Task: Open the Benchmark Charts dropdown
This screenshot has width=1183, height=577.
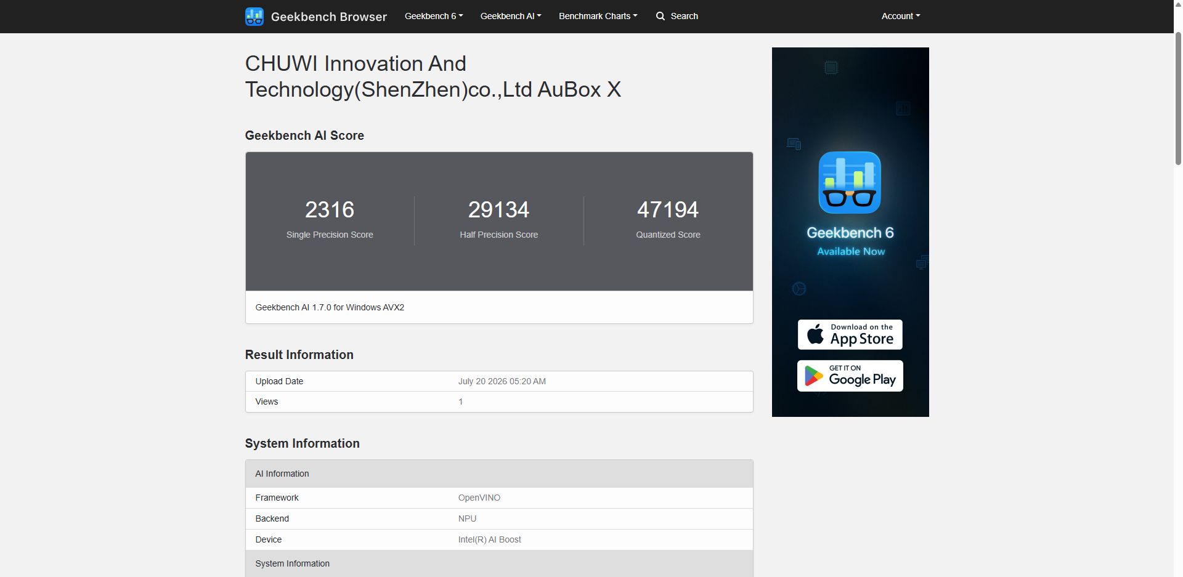Action: (598, 16)
